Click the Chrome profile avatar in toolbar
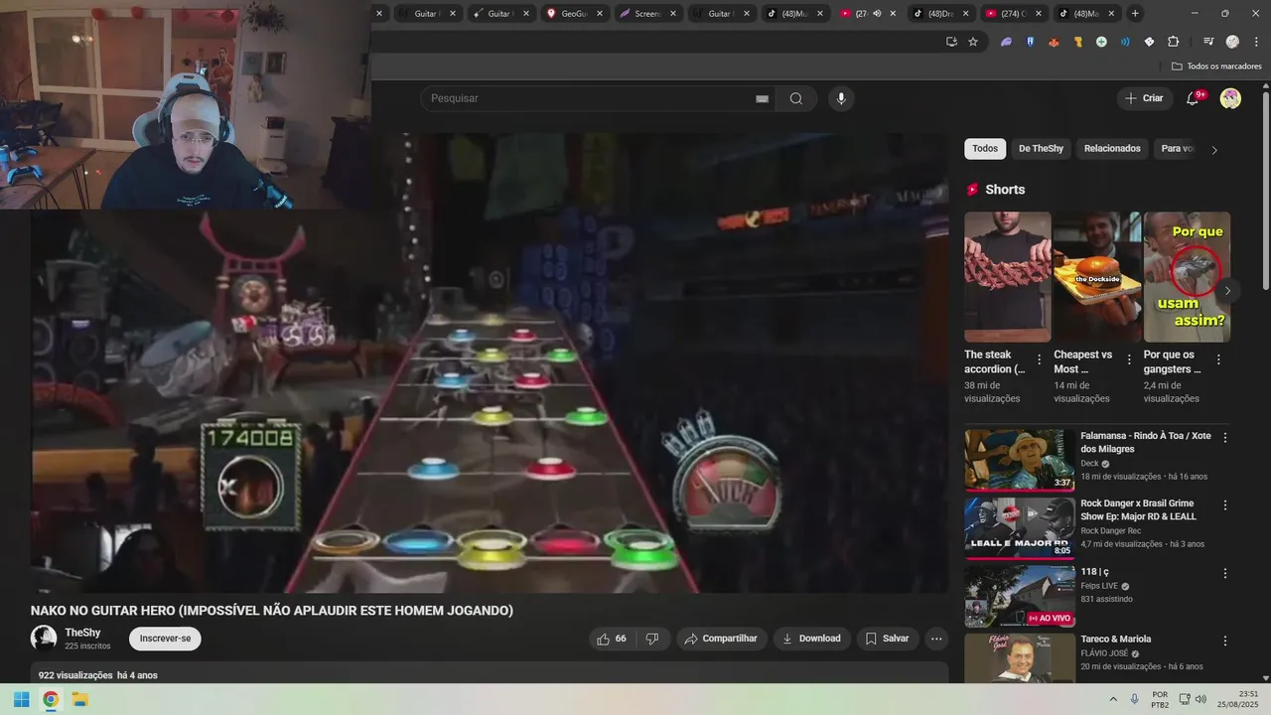 point(1232,42)
